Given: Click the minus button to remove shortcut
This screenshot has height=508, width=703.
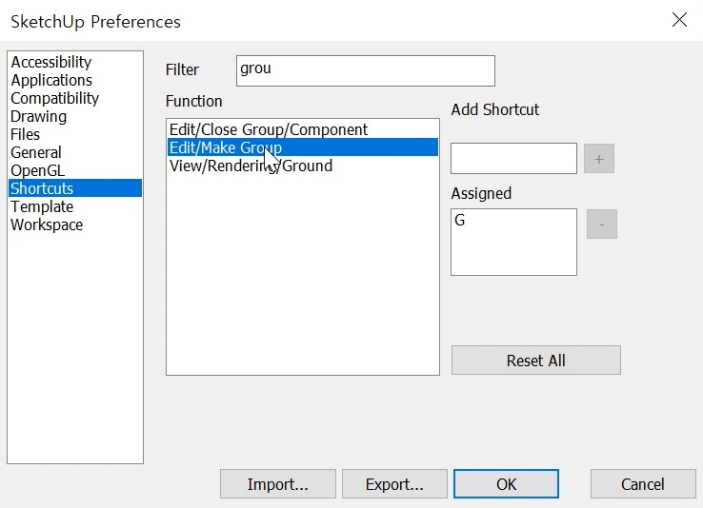Looking at the screenshot, I should (602, 224).
